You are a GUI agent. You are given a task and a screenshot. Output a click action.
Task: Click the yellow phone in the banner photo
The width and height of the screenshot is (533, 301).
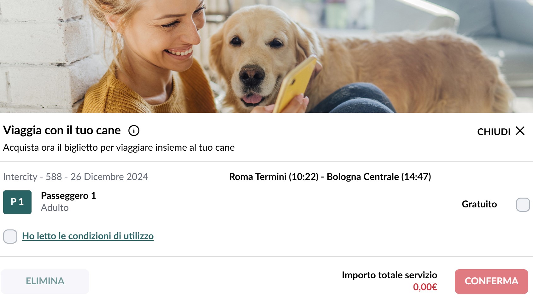tap(295, 84)
